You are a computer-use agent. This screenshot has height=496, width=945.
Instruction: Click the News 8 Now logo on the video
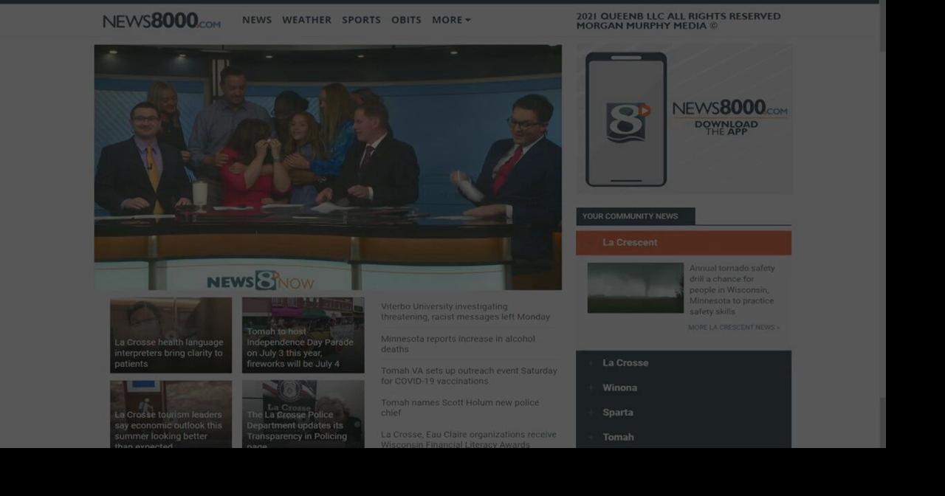[262, 281]
